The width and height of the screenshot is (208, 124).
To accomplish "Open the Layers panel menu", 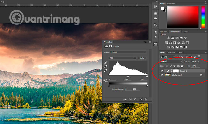I will click(205, 52).
